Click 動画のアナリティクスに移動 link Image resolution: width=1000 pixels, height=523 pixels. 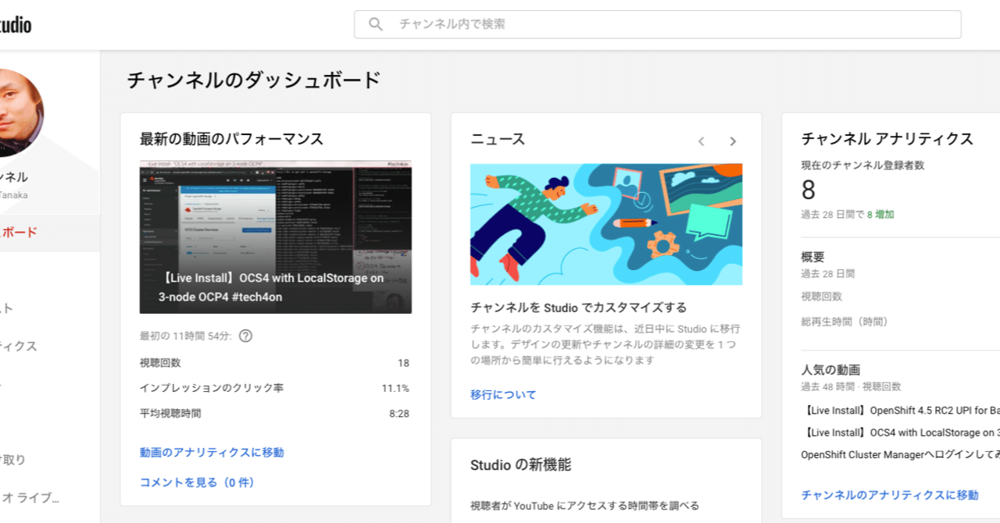click(x=212, y=452)
